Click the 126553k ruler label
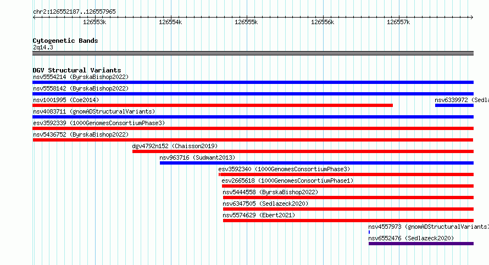Screen dimensions: 489x265 point(95,22)
